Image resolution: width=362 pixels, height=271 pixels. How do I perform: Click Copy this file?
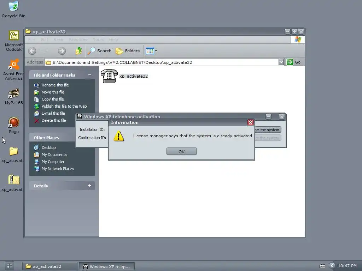(53, 99)
